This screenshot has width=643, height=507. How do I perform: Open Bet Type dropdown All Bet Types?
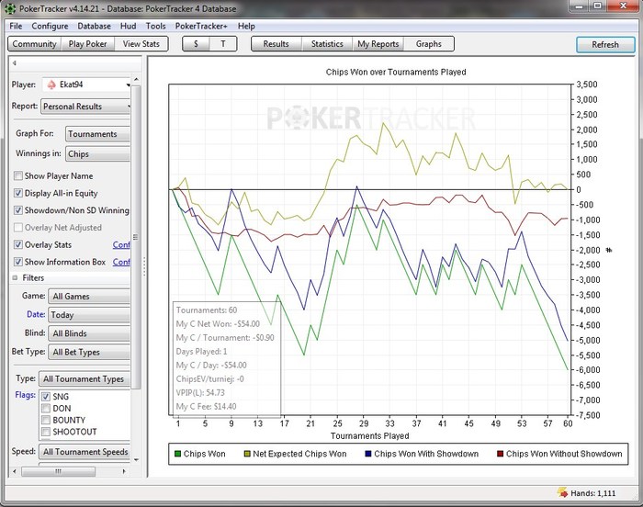point(89,352)
